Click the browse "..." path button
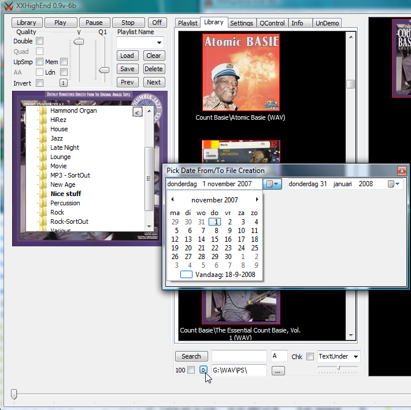The width and height of the screenshot is (411, 410). (x=278, y=371)
